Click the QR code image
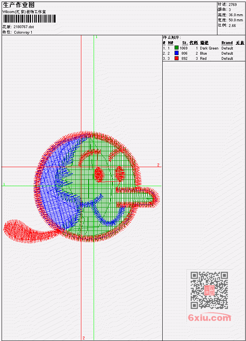 209,290
